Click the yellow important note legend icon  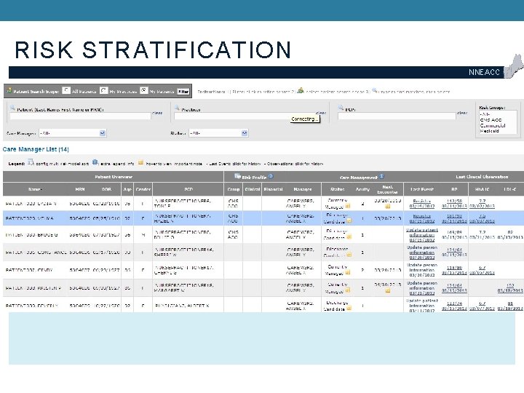(140, 162)
